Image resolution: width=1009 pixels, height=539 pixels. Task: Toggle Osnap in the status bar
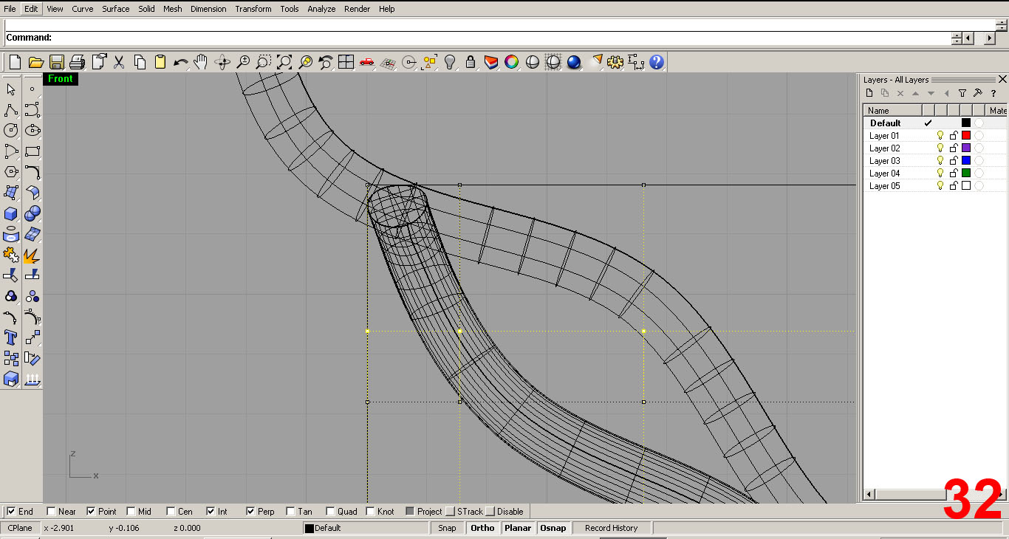click(553, 528)
